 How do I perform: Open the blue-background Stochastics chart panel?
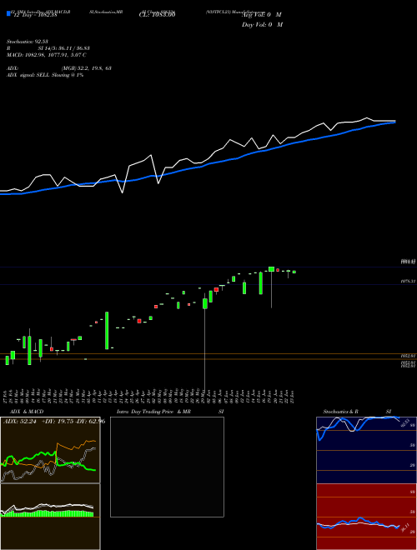(366, 450)
